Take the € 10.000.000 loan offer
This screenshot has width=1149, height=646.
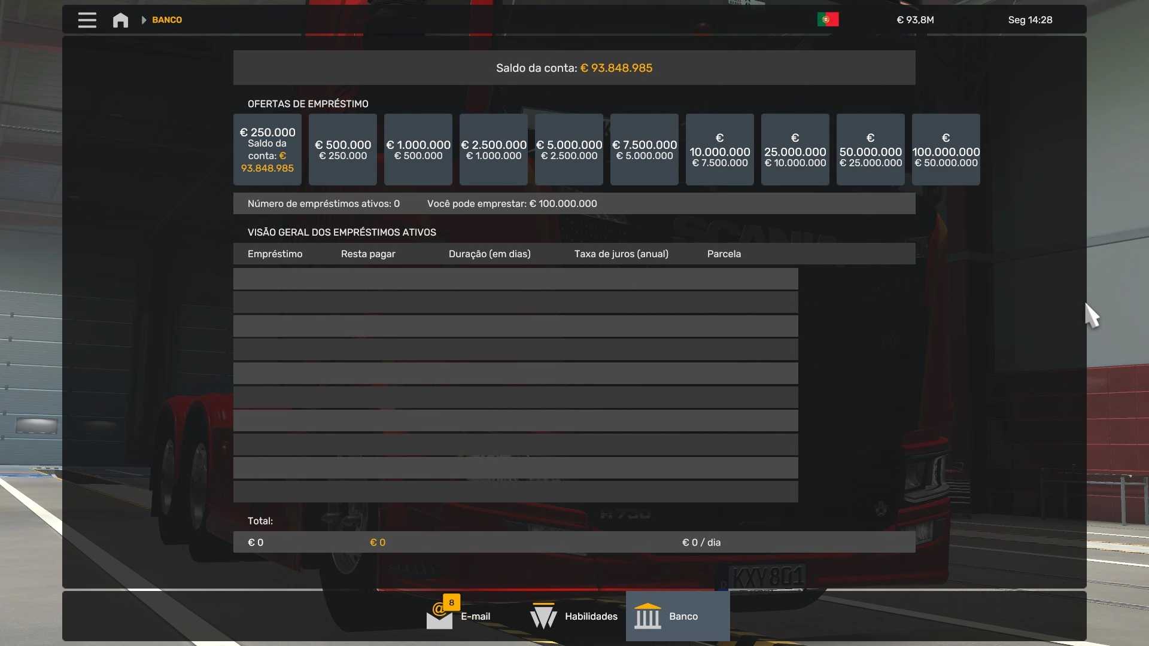coord(720,150)
